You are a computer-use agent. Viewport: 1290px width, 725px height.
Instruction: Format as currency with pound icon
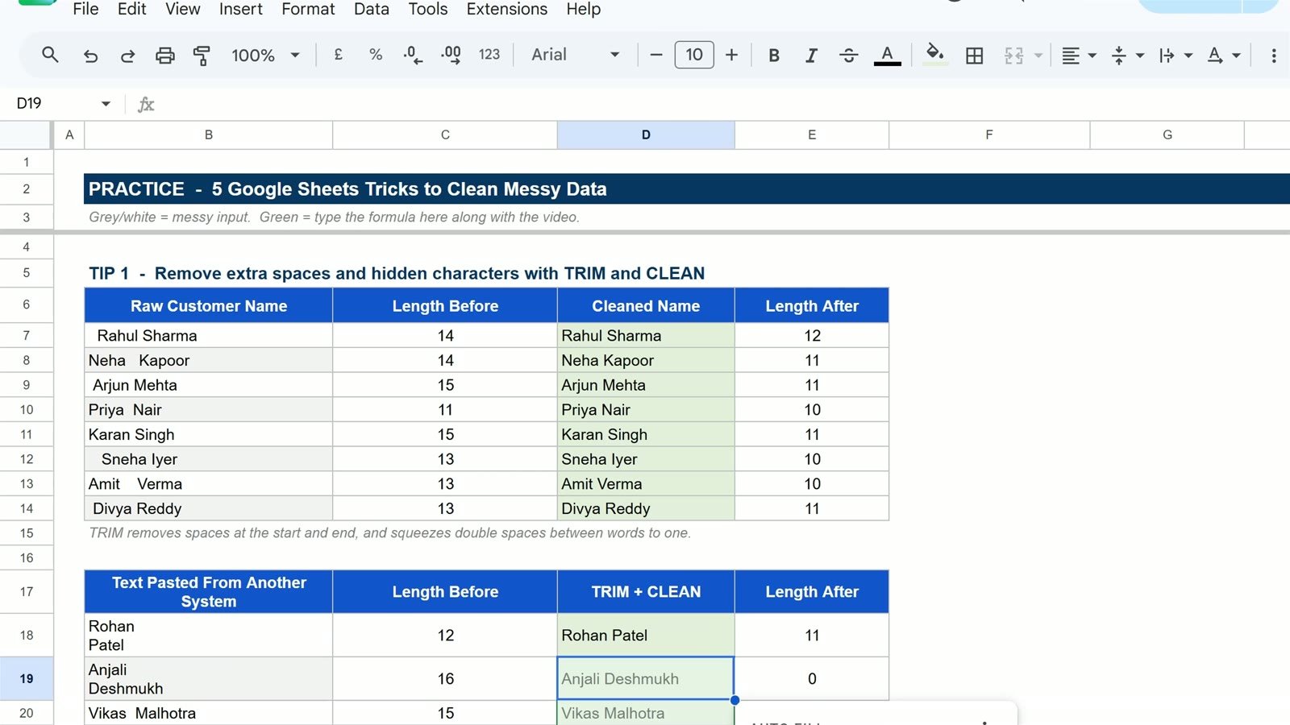[338, 55]
